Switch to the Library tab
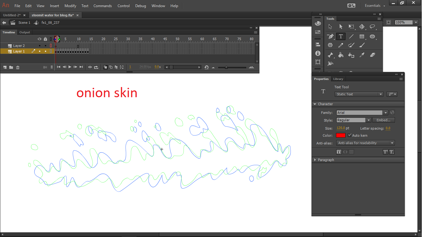Image resolution: width=423 pixels, height=237 pixels. click(x=338, y=79)
